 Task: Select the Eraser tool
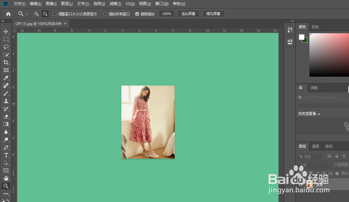tap(6, 116)
